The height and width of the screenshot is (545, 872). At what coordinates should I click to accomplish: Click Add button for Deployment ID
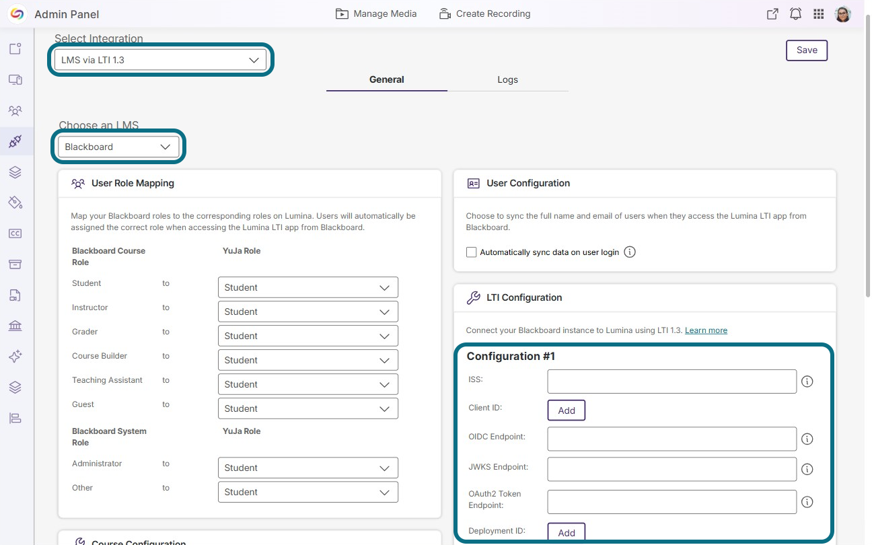567,532
